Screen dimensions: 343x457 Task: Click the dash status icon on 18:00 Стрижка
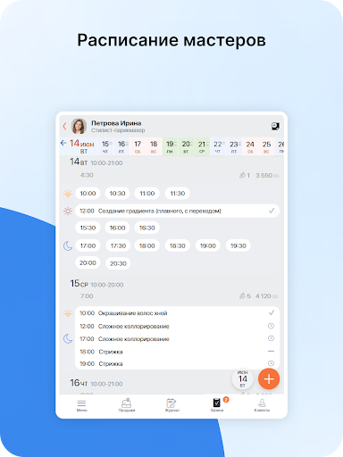[271, 352]
